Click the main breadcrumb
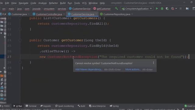Image resolution: width=195 pixels, height=110 pixels. 11,9
